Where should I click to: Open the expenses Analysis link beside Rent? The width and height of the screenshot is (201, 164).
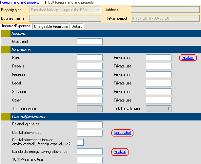pyautogui.click(x=188, y=58)
